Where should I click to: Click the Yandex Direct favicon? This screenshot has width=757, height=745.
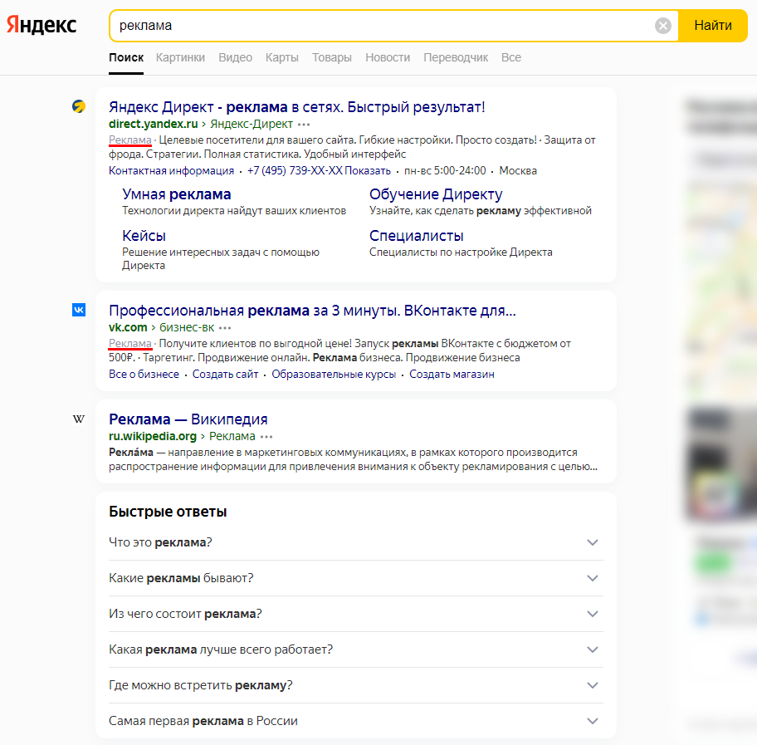[x=79, y=106]
